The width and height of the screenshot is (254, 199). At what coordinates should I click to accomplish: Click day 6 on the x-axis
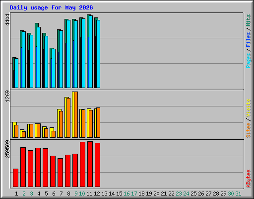(54, 194)
